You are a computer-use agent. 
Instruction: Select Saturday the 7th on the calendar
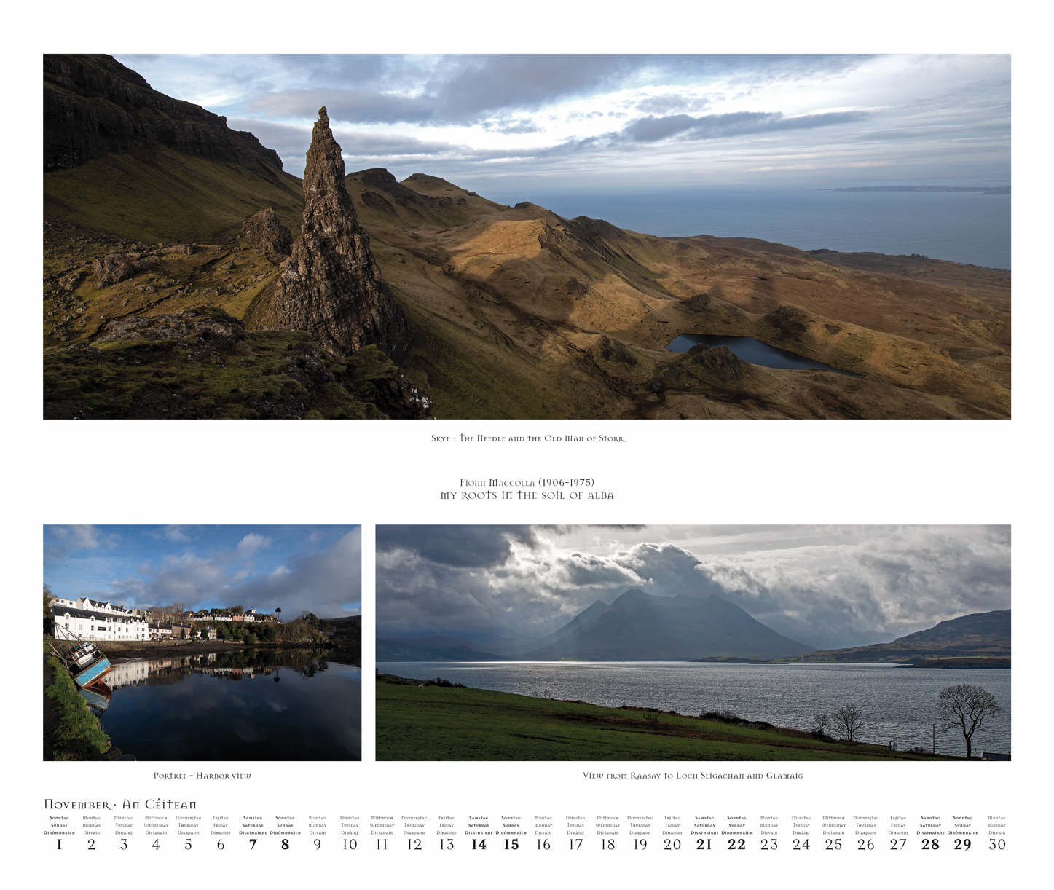[253, 845]
